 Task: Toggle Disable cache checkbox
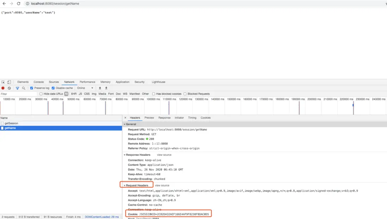[53, 88]
